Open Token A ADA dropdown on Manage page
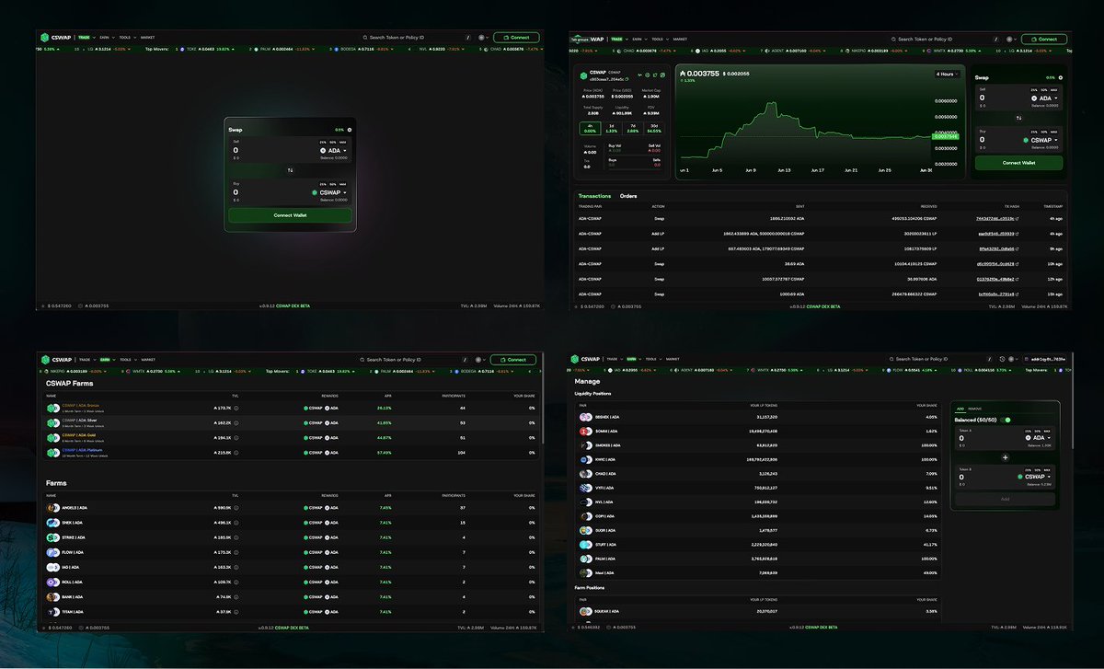 point(1037,438)
